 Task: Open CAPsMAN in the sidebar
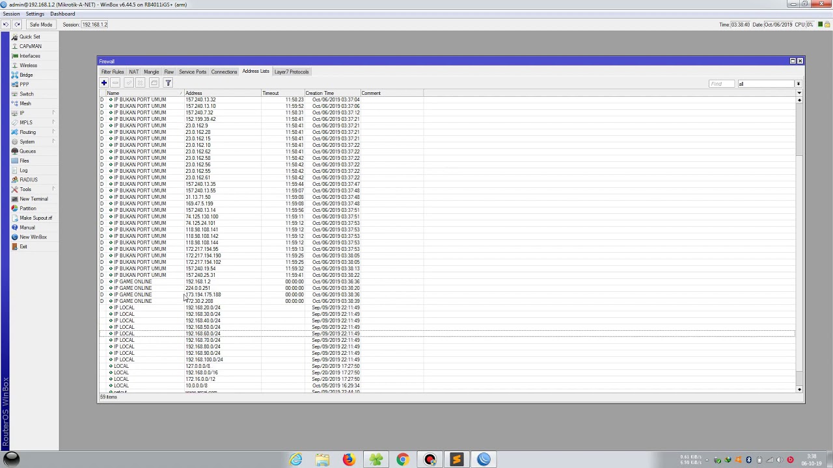30,46
